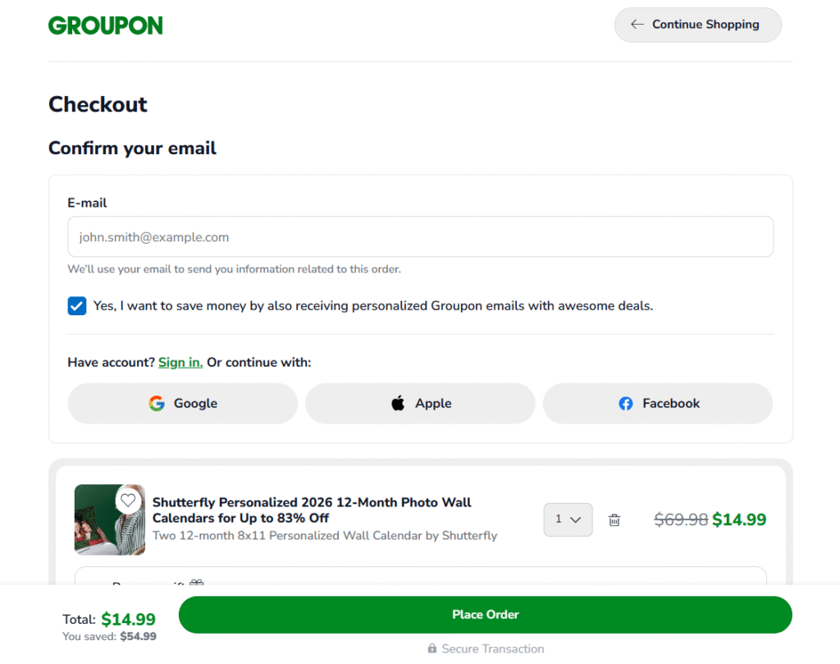Remove the calendar item with trash icon
The image size is (840, 664).
pyautogui.click(x=614, y=520)
